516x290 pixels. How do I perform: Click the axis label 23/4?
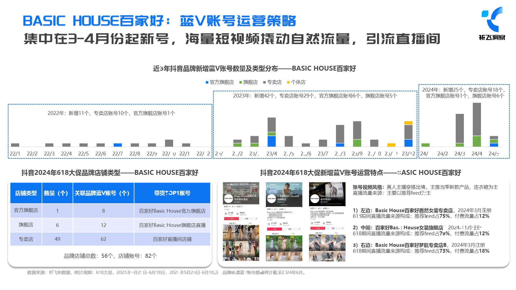271,154
